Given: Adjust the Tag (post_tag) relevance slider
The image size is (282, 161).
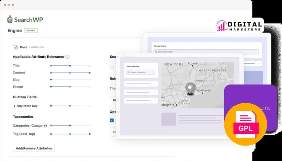Looking at the screenshot, I should (90, 134).
